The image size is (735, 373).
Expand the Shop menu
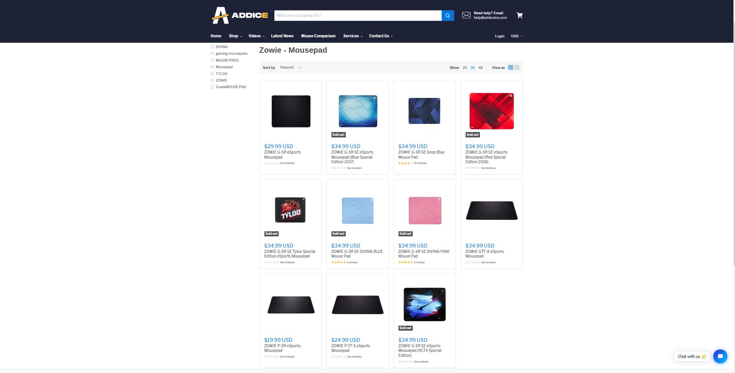coord(235,36)
